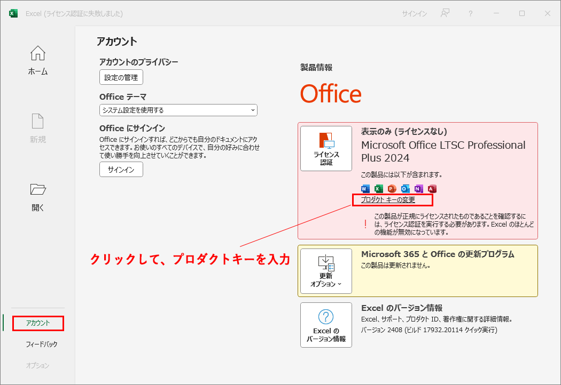Click the Outlook app icon
This screenshot has height=385, width=561.
coord(406,189)
